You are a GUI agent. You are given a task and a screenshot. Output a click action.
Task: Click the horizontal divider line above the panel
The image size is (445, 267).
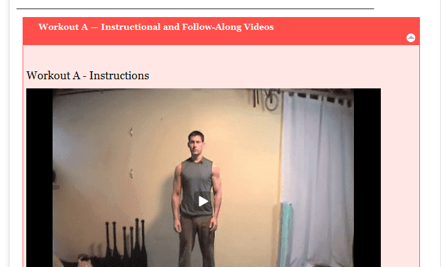pos(195,9)
